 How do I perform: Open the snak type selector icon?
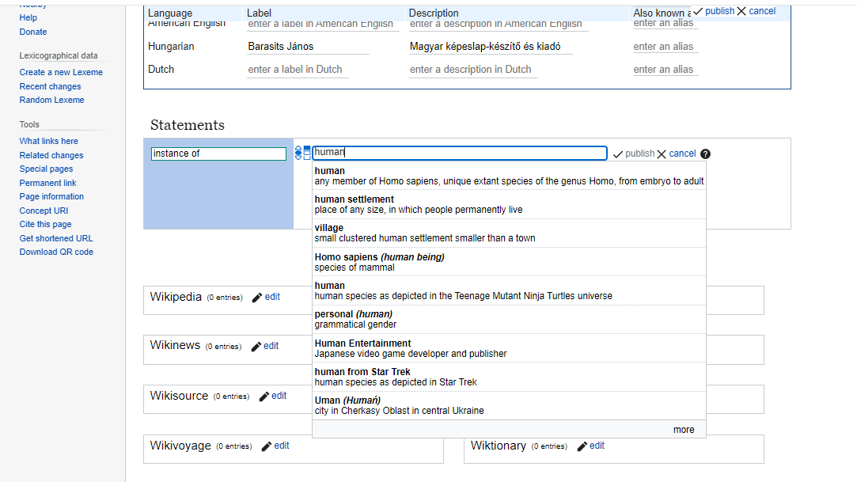tap(307, 153)
